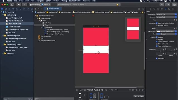This screenshot has height=100, width=178.
Task: Toggle the inspectors panel button
Action: [174, 5]
